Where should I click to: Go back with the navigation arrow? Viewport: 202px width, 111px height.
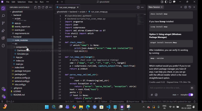(58, 2)
